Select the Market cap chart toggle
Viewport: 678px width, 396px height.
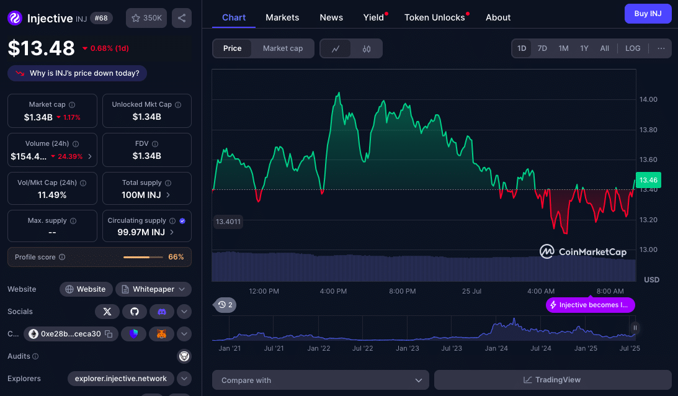coord(283,48)
